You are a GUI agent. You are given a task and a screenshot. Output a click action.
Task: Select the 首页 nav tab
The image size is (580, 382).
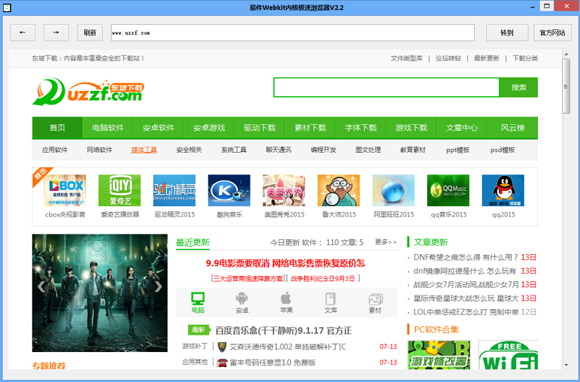57,128
